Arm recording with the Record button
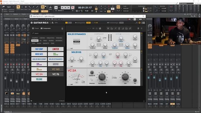Viewport: 201px width, 113px height. click(x=73, y=8)
